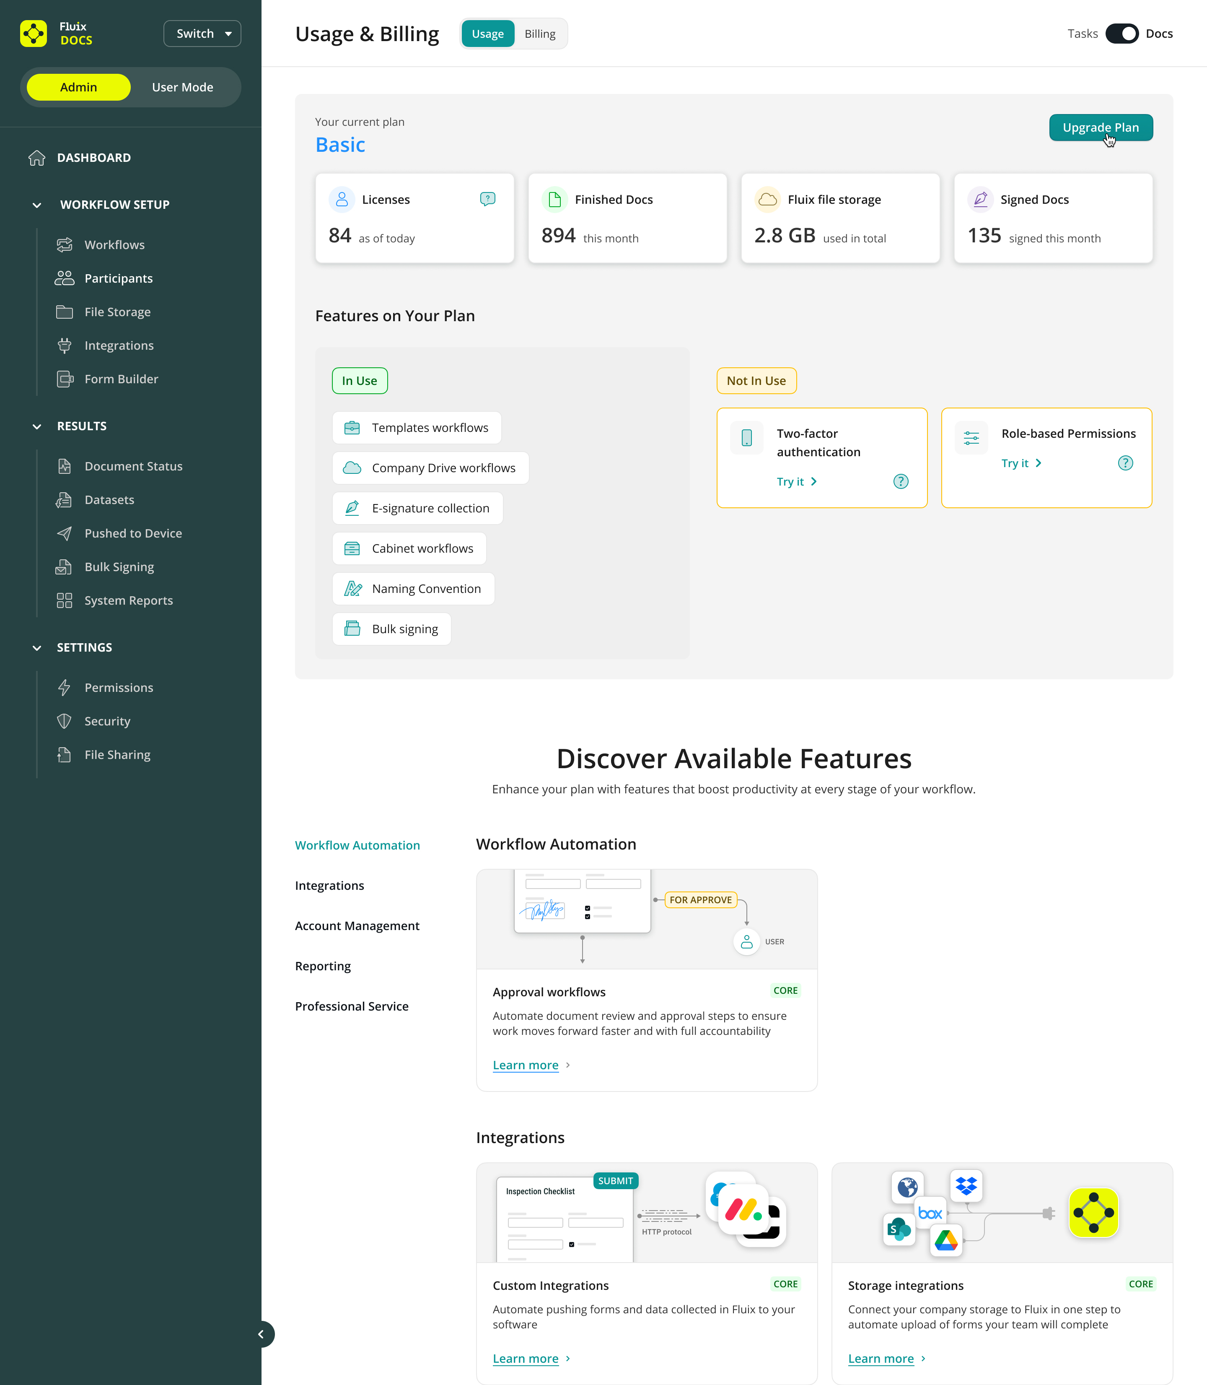Click the Integrations plug icon in sidebar
Image resolution: width=1207 pixels, height=1385 pixels.
click(64, 346)
